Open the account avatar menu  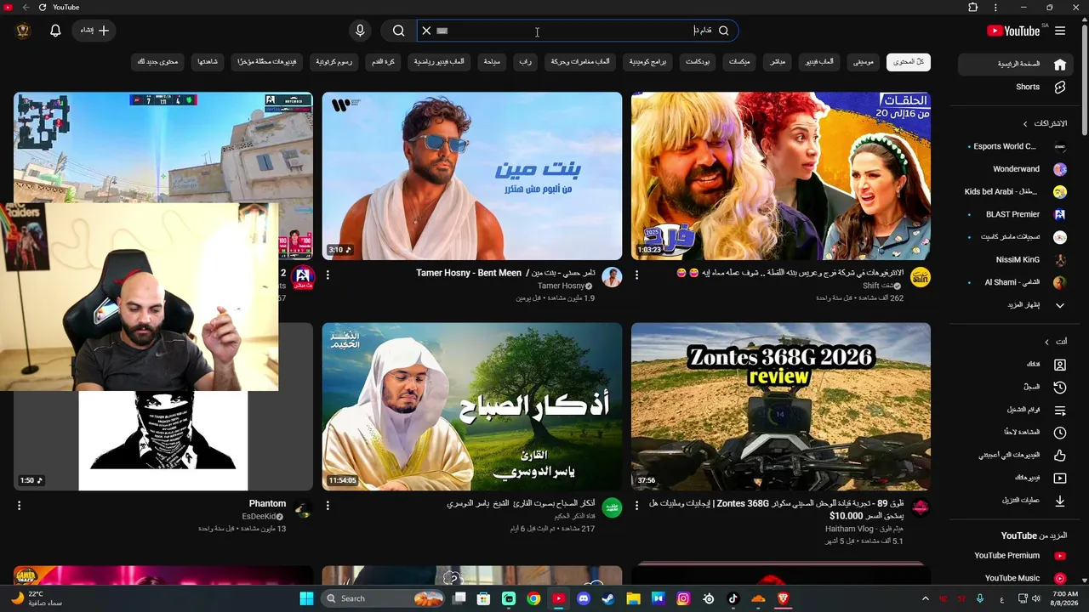click(x=23, y=31)
